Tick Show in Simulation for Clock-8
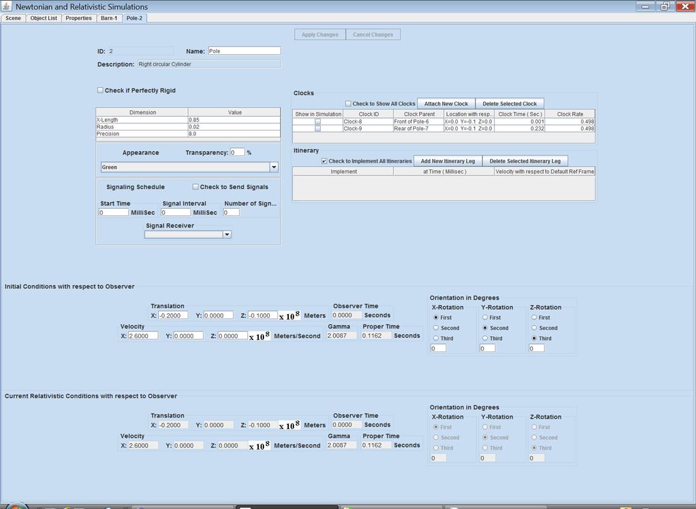696x509 pixels. pos(318,122)
